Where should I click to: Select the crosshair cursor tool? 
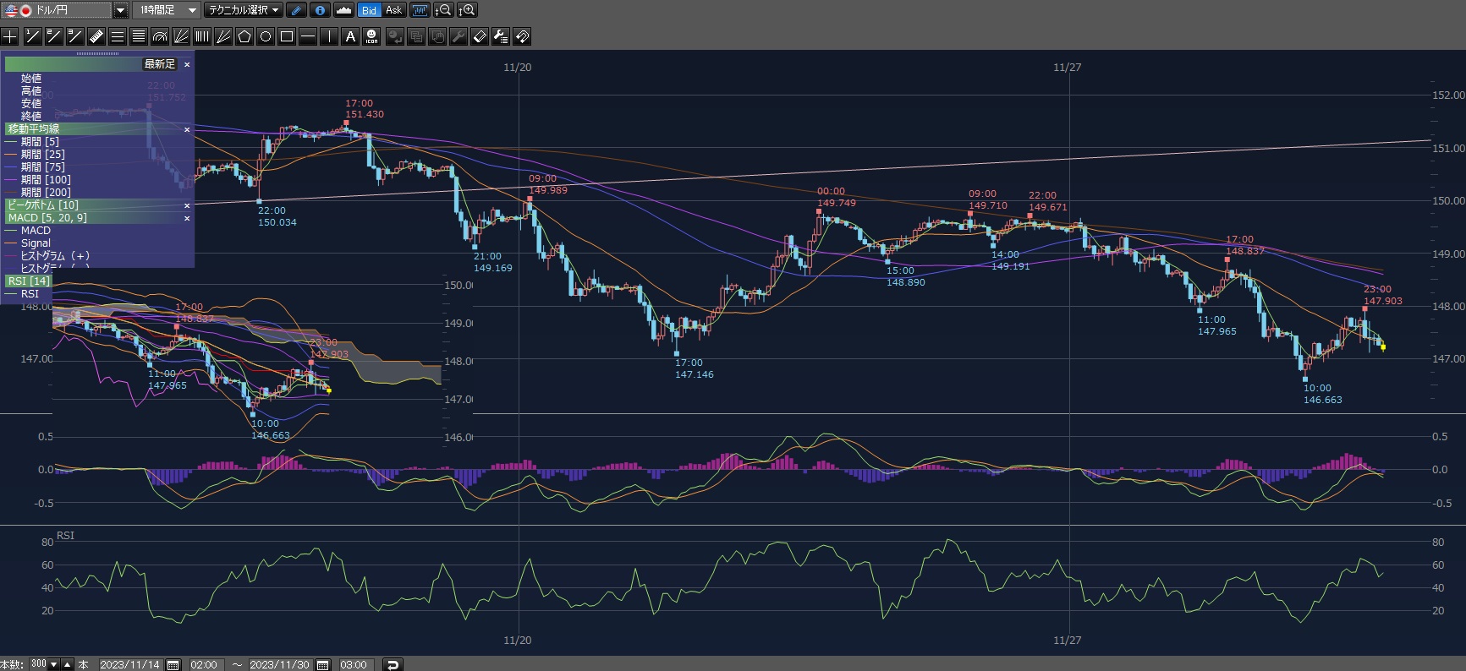click(x=10, y=36)
